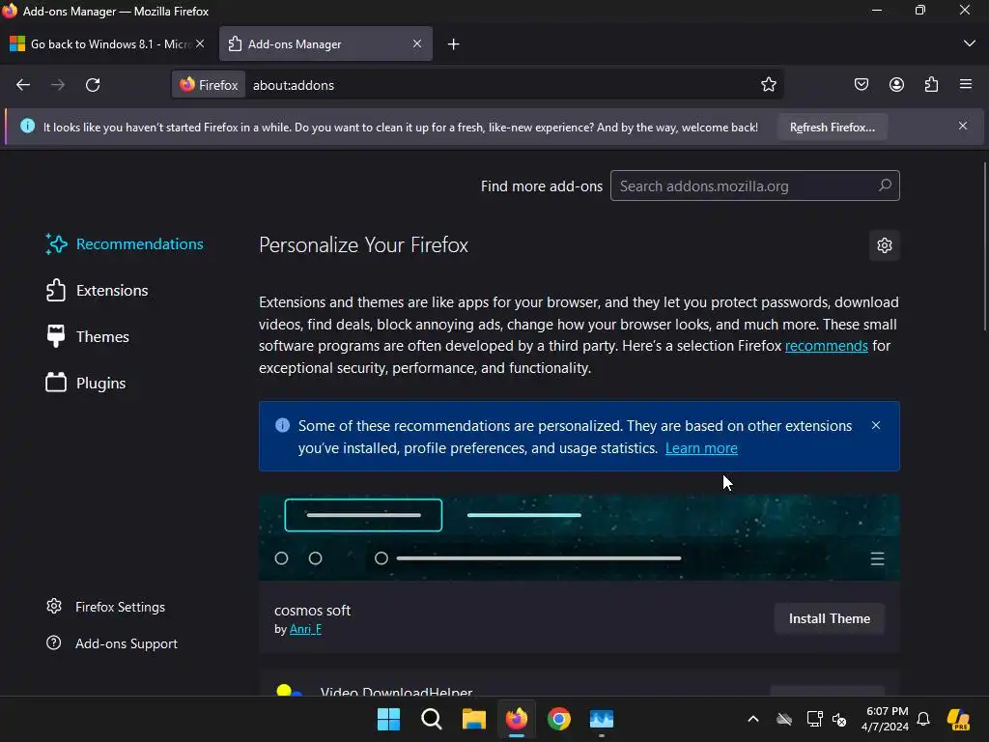Click the cosmos soft theme preview image
989x742 pixels.
click(x=579, y=537)
